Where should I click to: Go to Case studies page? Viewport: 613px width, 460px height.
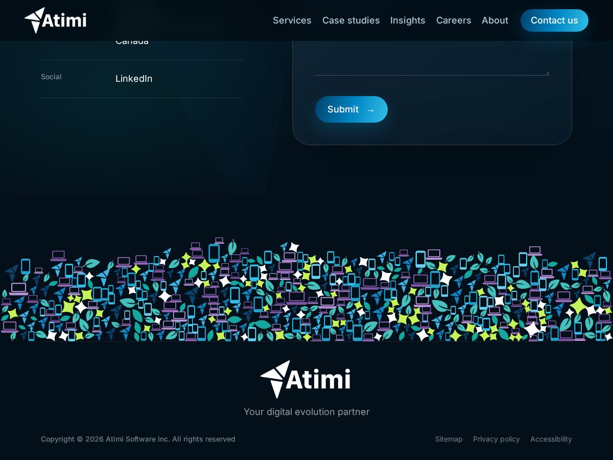351,20
